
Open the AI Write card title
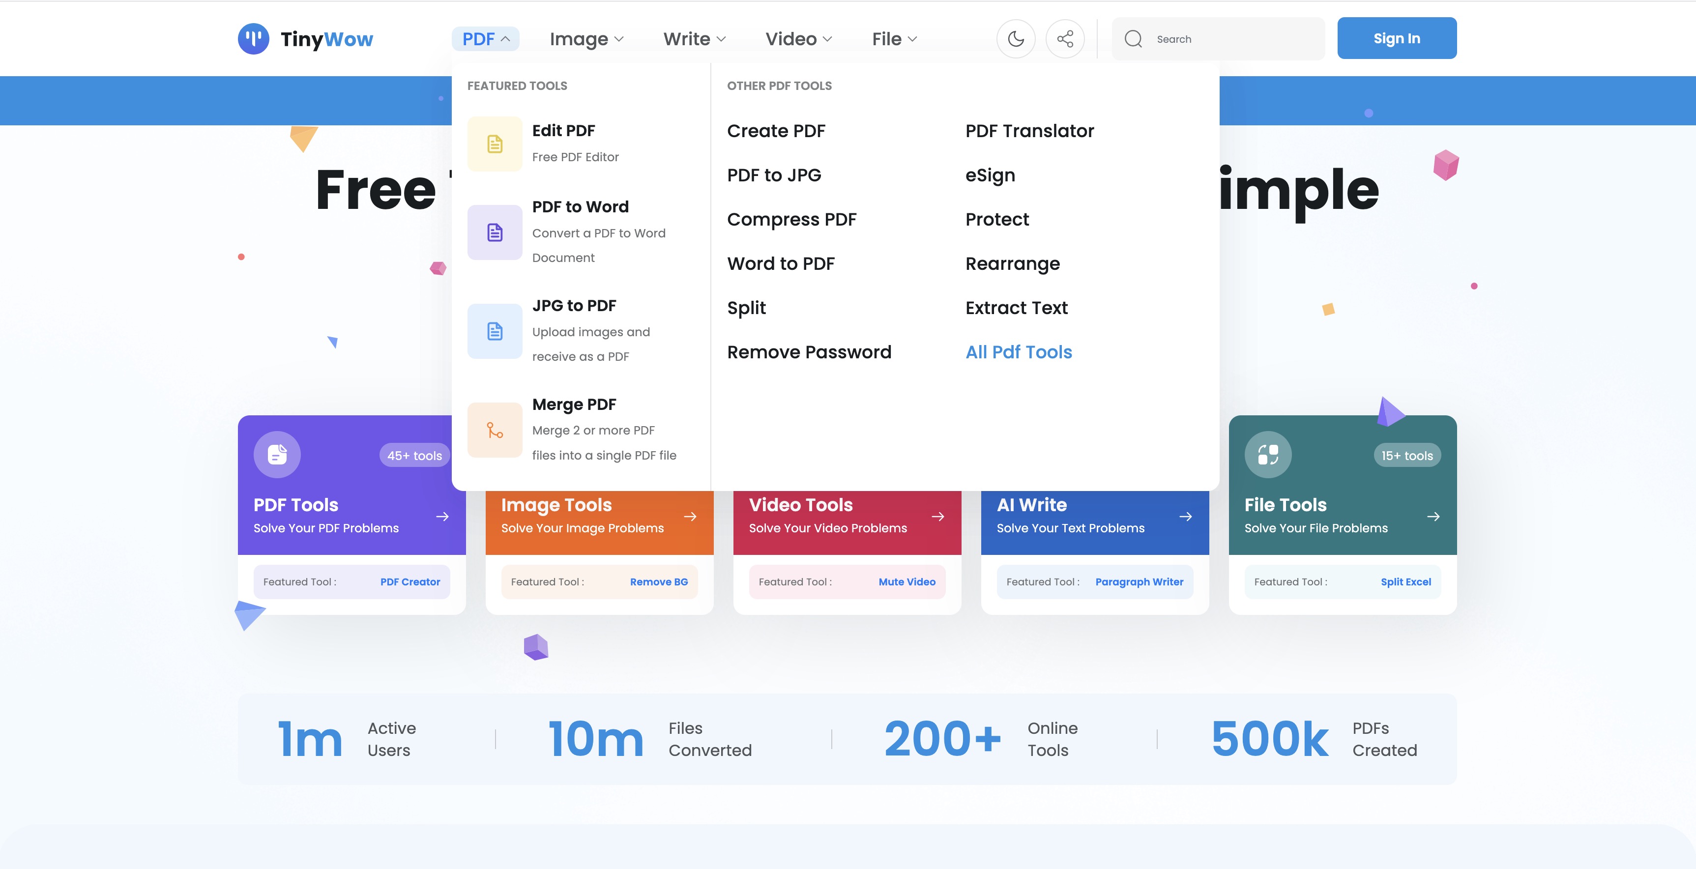click(x=1031, y=505)
